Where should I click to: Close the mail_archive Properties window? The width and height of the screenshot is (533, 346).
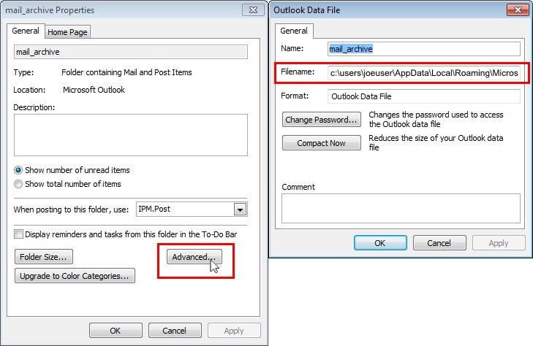pyautogui.click(x=253, y=9)
